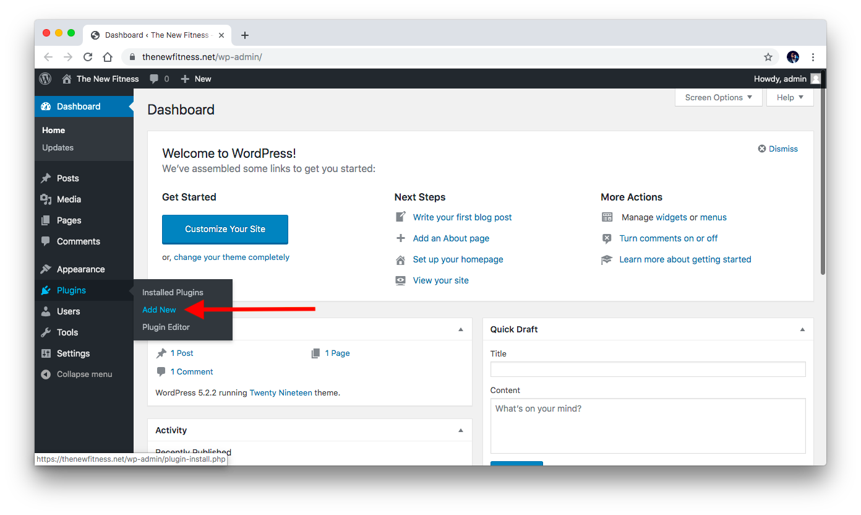Click the admin avatar in the admin bar

pos(816,79)
